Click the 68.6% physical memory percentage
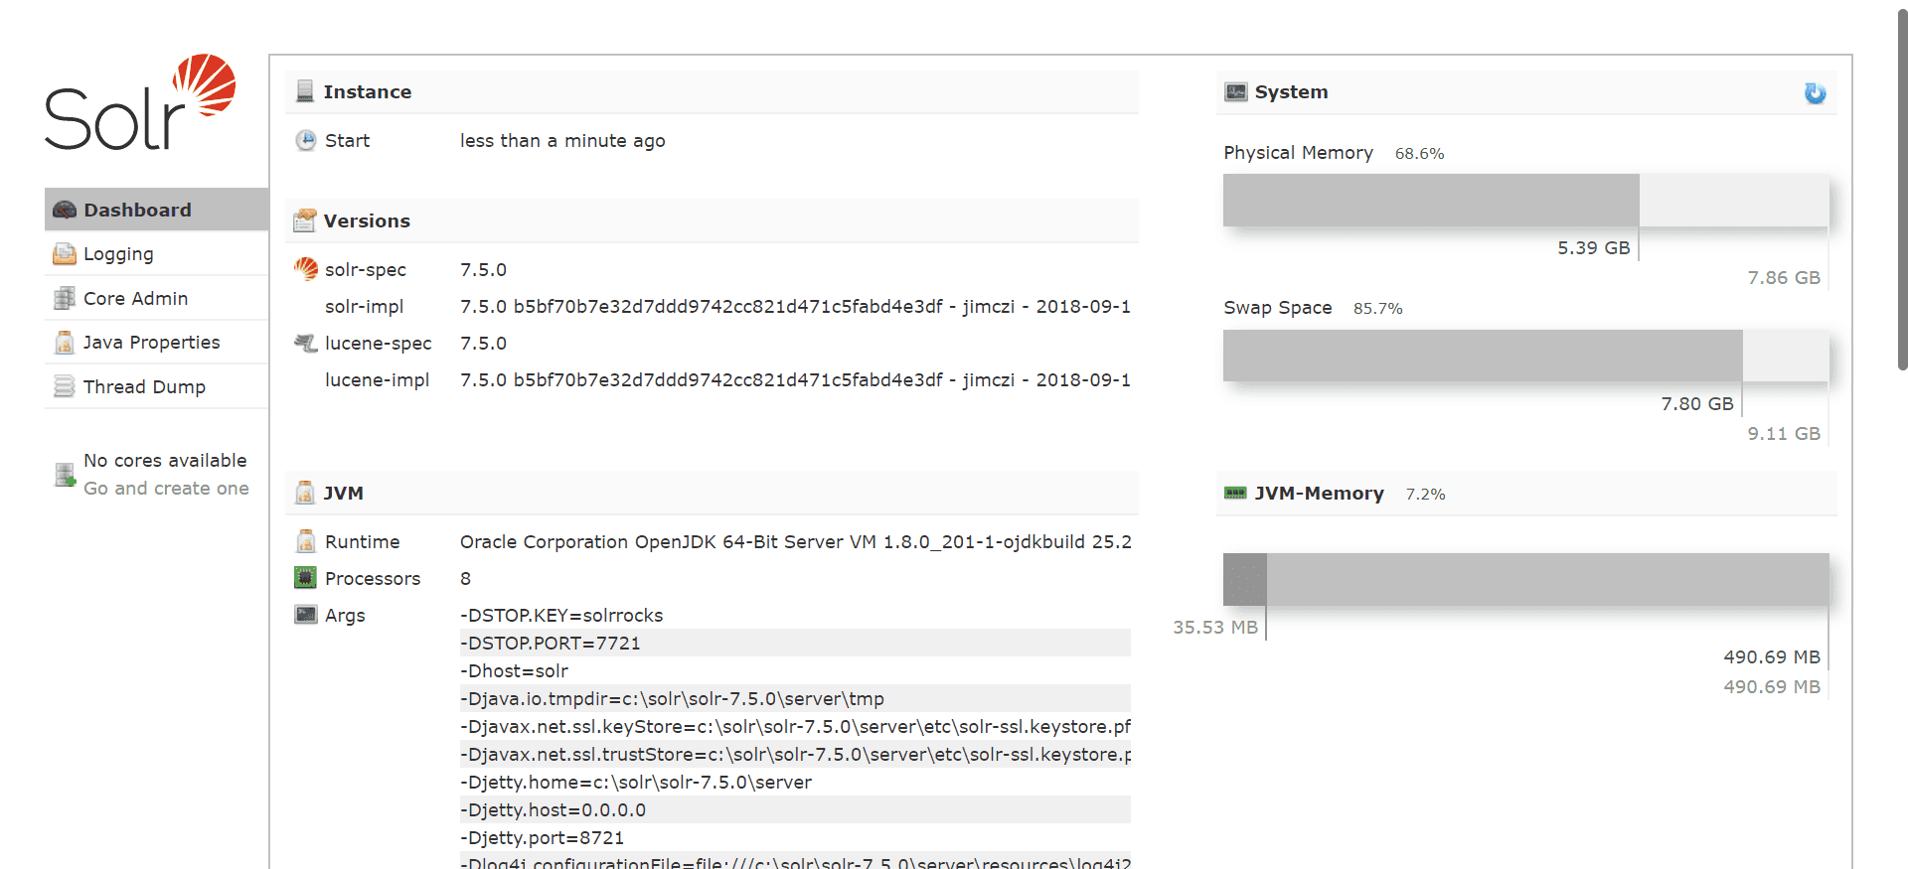 pyautogui.click(x=1419, y=154)
